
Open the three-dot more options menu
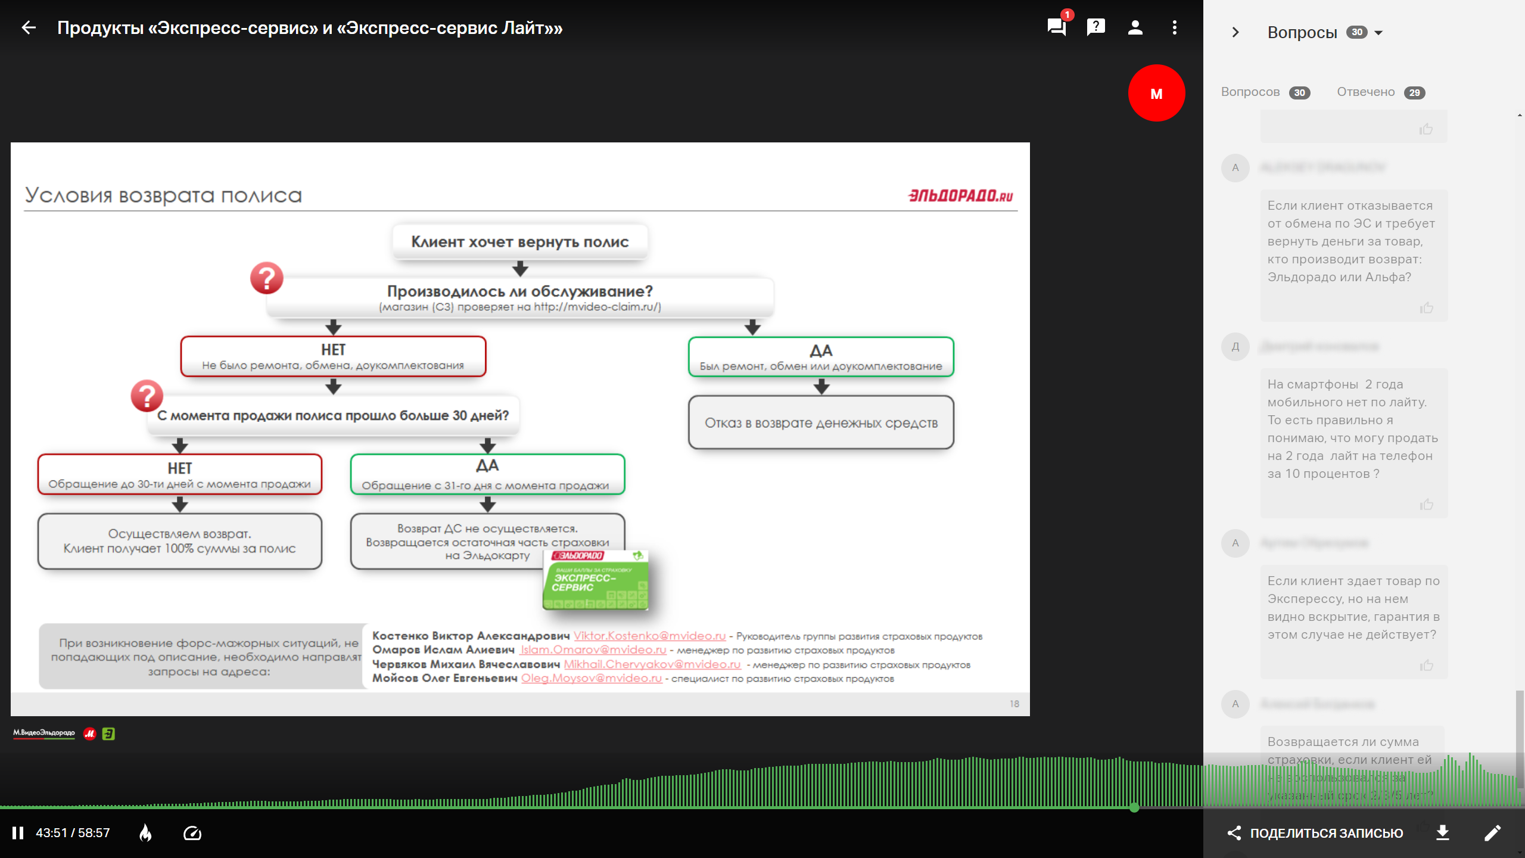pyautogui.click(x=1174, y=27)
